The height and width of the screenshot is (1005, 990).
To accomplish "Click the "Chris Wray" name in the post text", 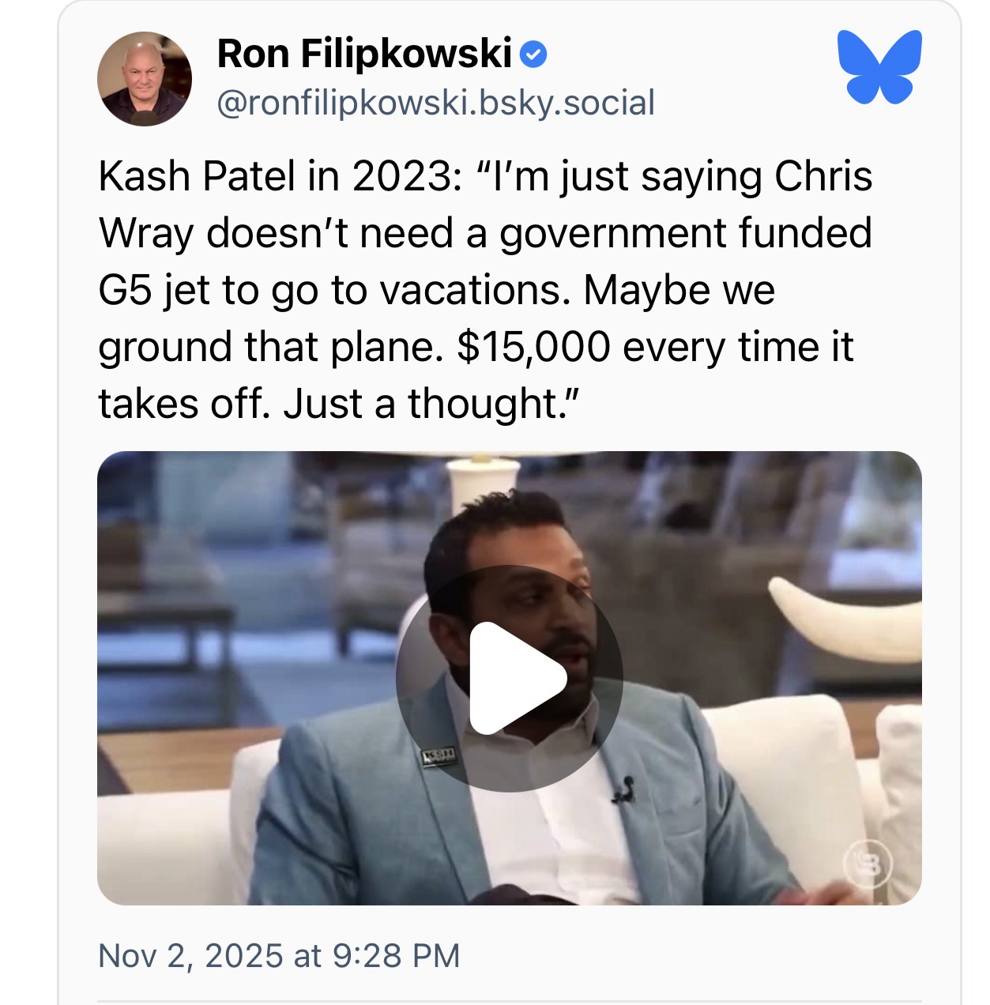I will click(822, 176).
